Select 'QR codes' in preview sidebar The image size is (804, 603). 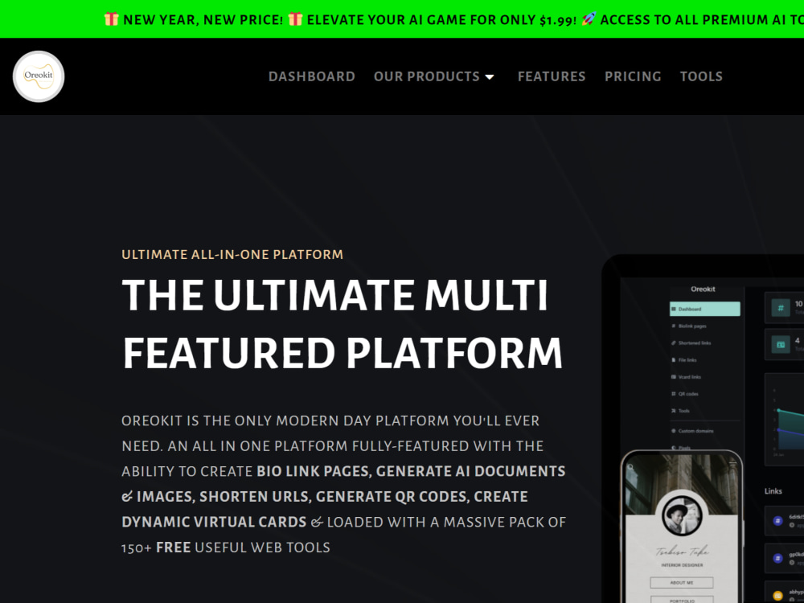click(x=684, y=394)
